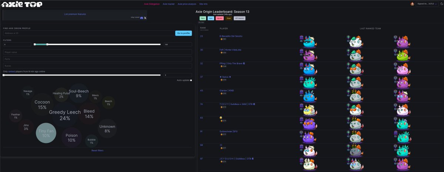Click the minutes-ago-online value field
444x172 pixels.
click(x=178, y=75)
